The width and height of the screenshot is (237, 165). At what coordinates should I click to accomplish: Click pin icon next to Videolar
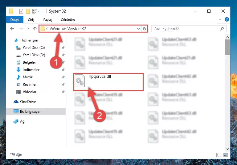tap(63, 92)
